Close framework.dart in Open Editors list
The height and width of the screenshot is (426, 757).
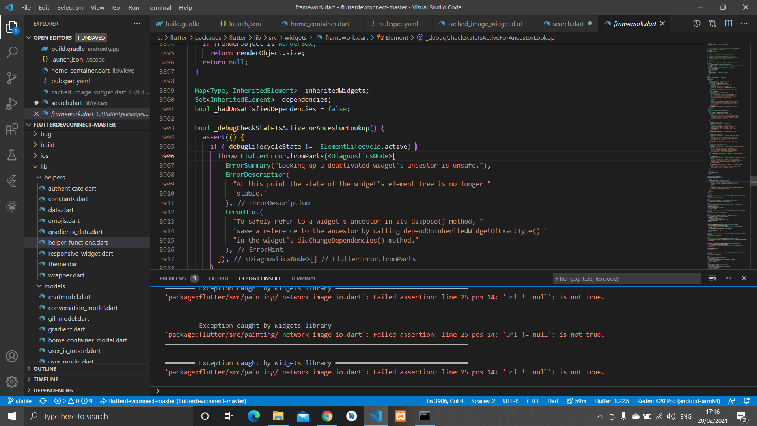tap(36, 114)
